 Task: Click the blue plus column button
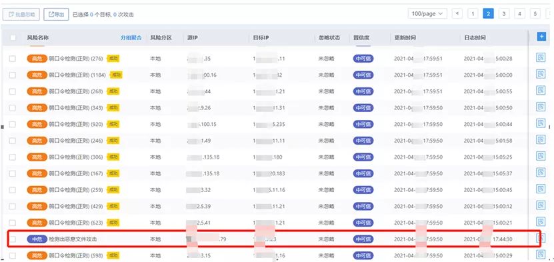tap(541, 37)
